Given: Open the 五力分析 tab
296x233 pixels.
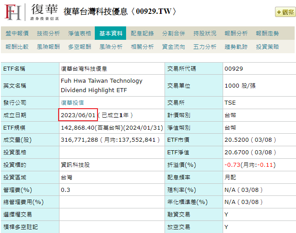Looking at the screenshot, I should (205, 47).
